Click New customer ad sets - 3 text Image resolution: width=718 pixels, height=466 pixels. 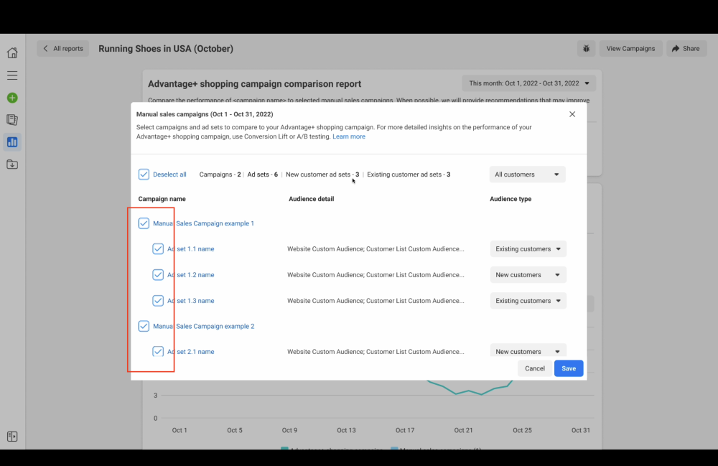pyautogui.click(x=322, y=174)
